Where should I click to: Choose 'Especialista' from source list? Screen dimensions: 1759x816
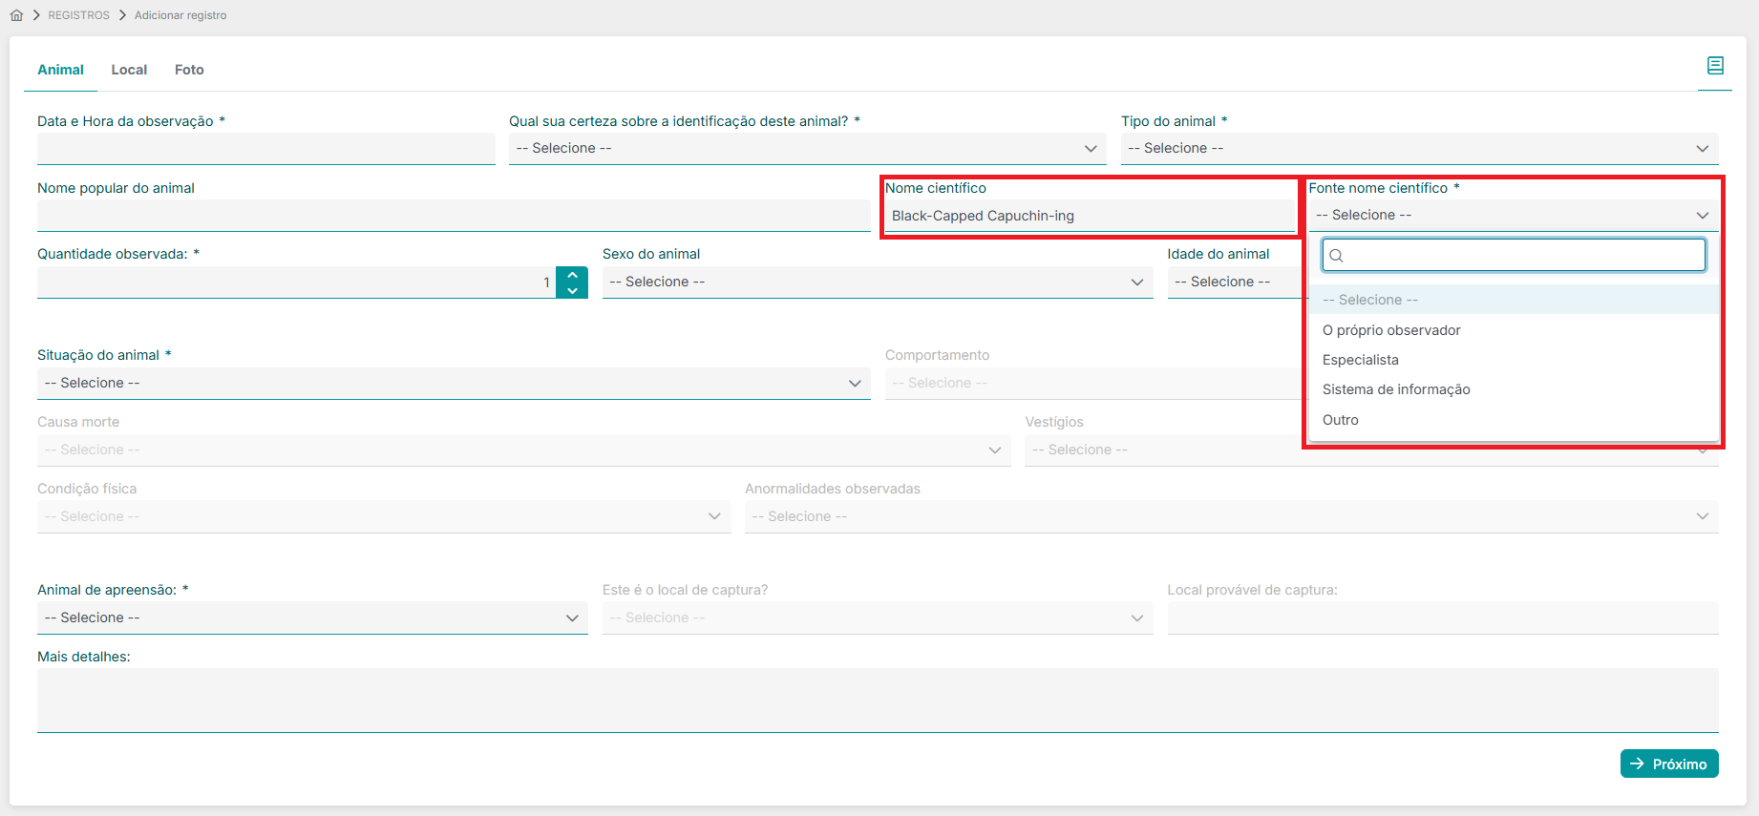coord(1360,360)
